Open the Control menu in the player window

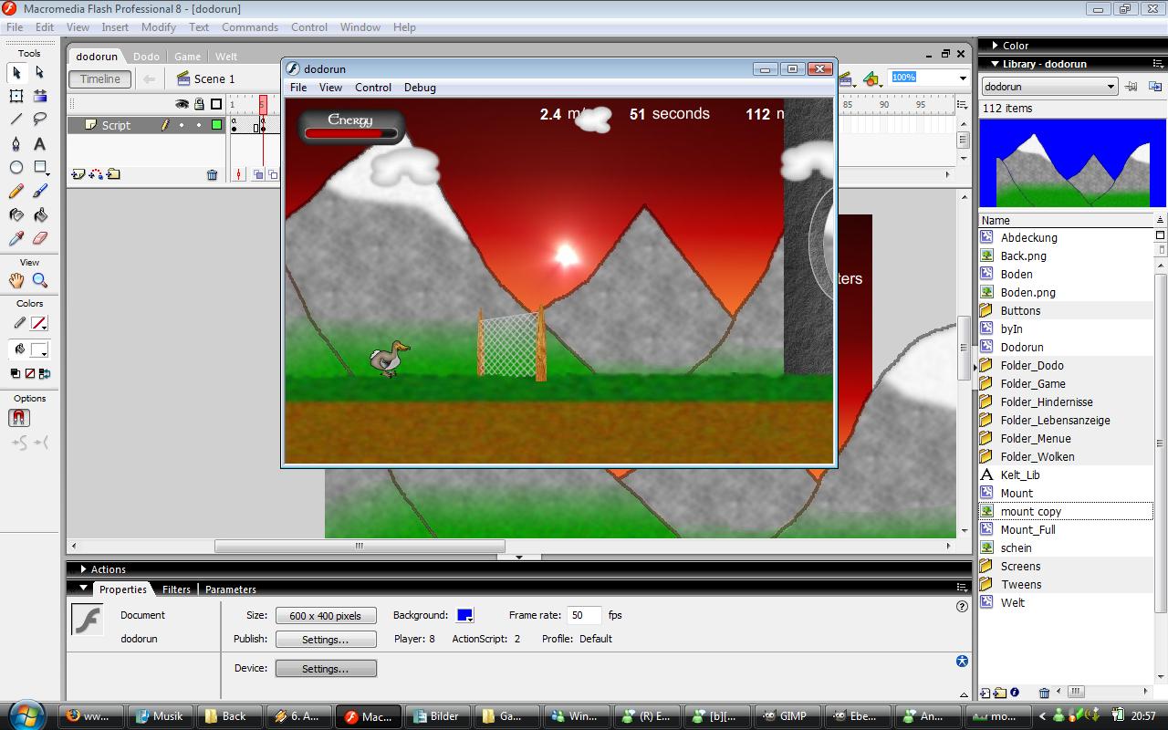[372, 88]
